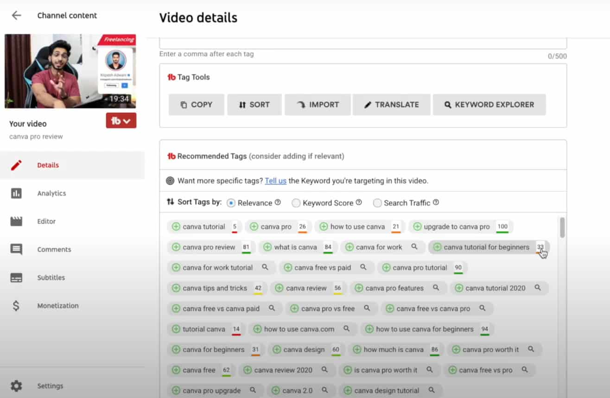Search score for 'canva 2.0' tag
This screenshot has width=610, height=398.
pos(325,390)
